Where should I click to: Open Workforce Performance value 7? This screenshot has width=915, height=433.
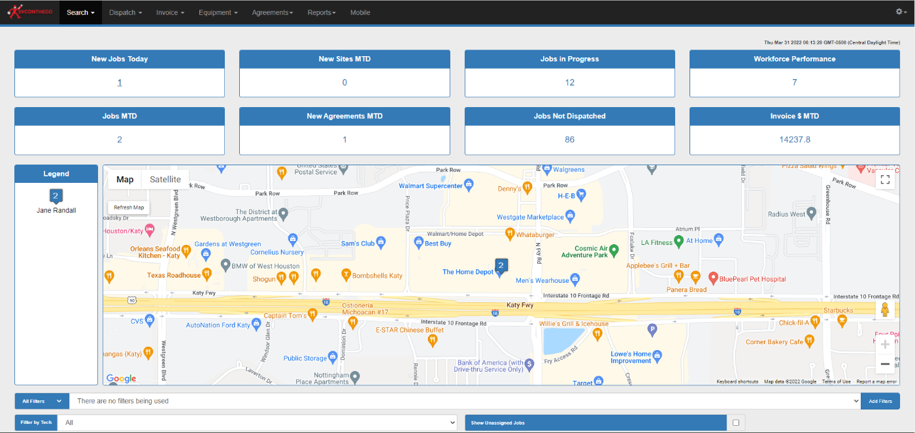(795, 82)
